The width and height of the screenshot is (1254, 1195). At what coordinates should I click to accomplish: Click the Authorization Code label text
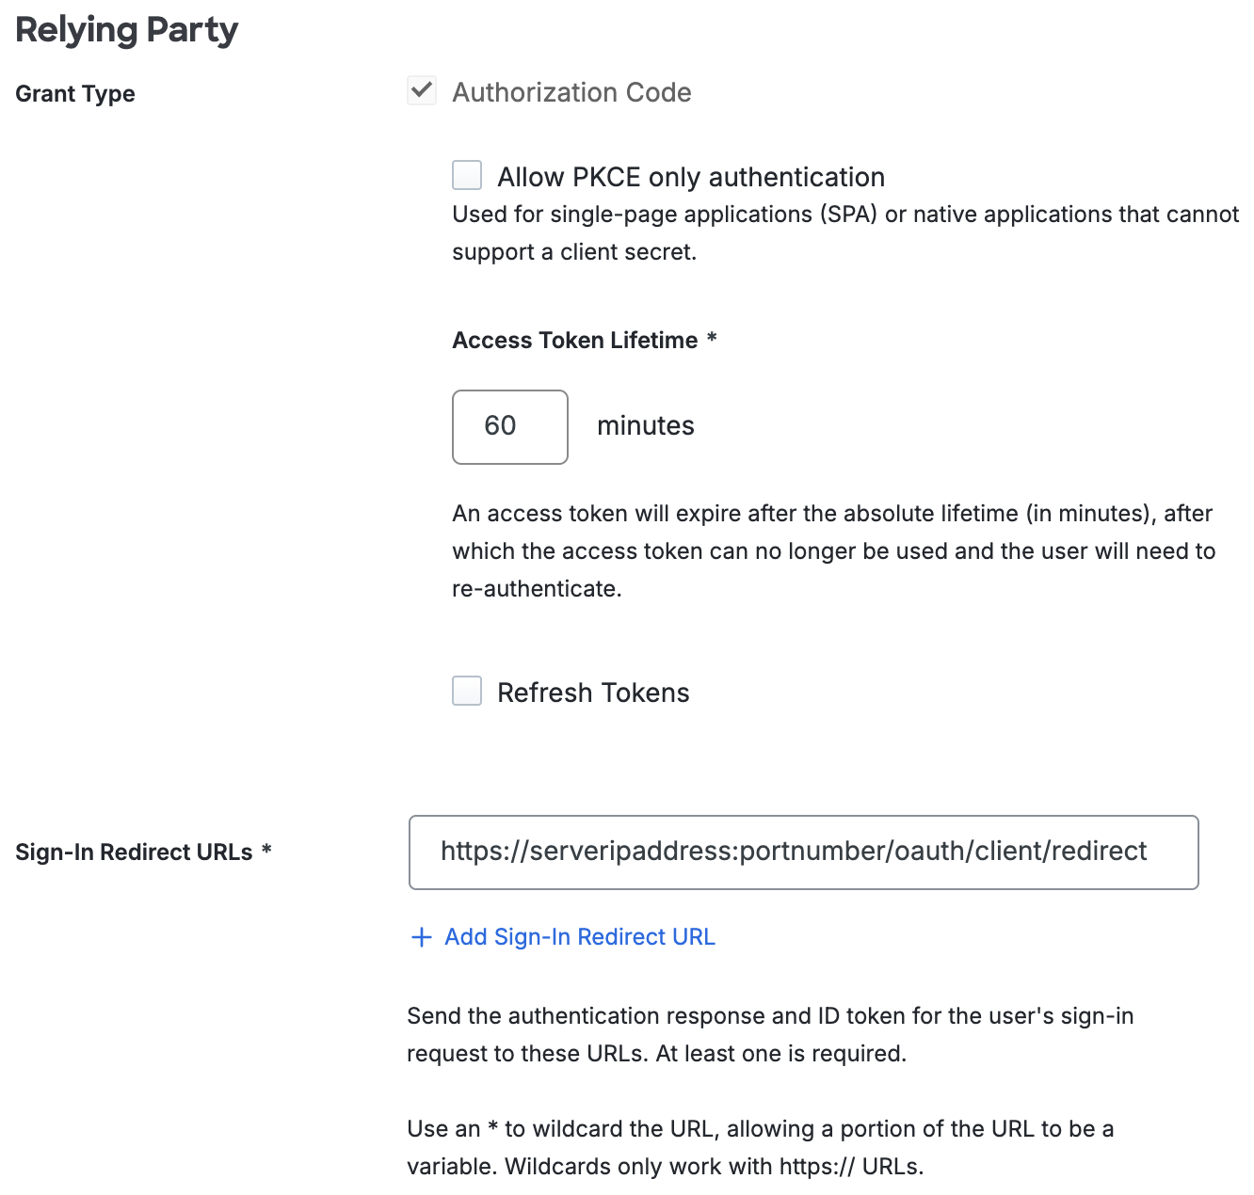(572, 92)
